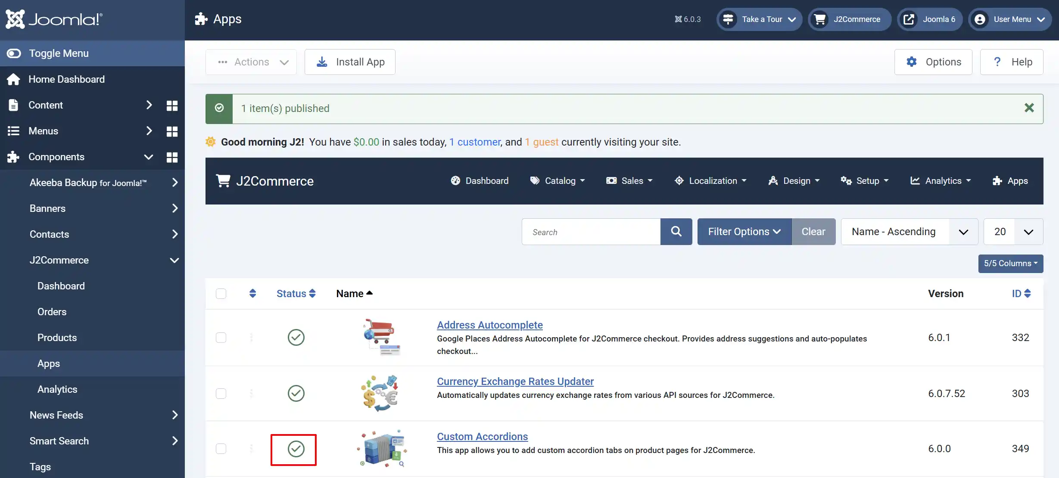
Task: Toggle the sidebar menu
Action: coord(92,53)
